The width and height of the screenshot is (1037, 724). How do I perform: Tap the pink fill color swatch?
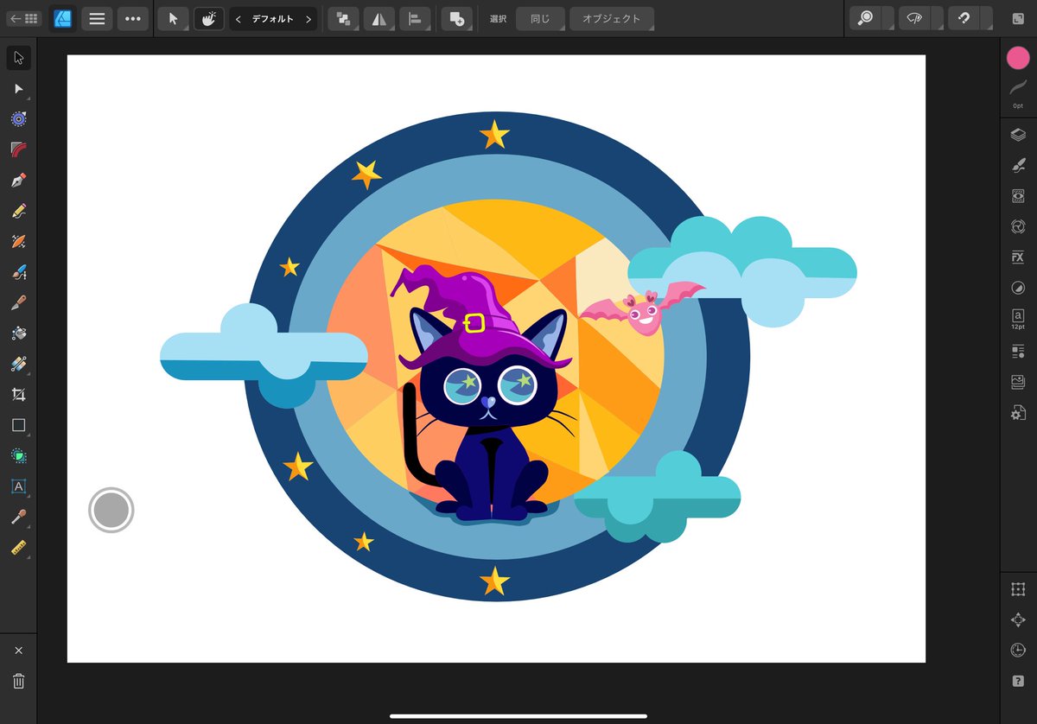[x=1017, y=58]
